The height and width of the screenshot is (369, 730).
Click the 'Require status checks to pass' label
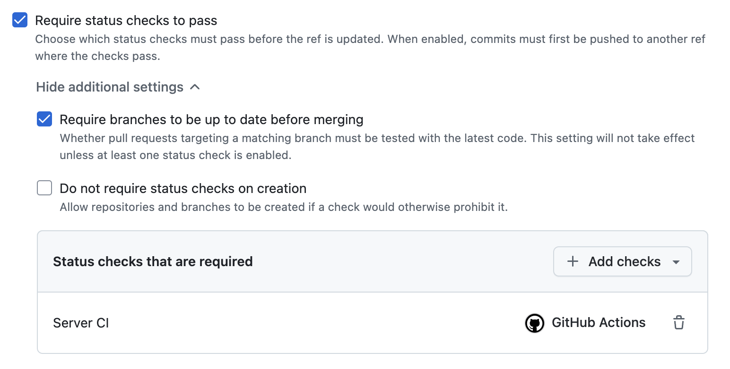pos(126,21)
